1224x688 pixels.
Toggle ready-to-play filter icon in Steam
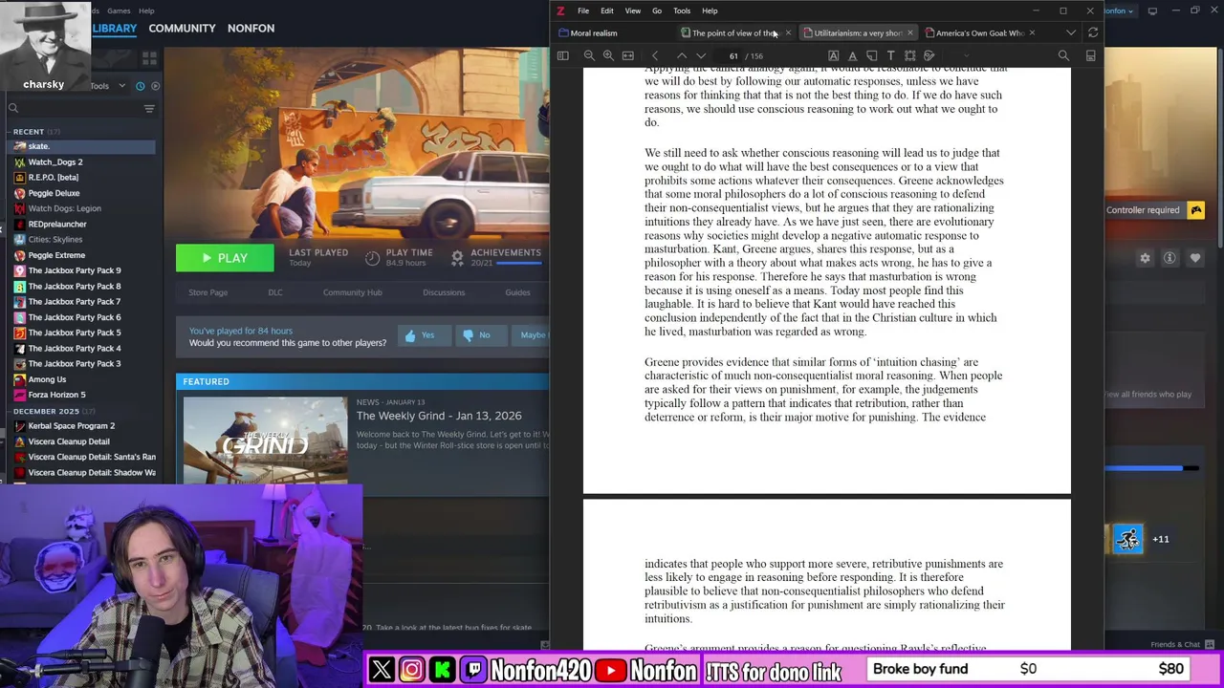click(156, 86)
